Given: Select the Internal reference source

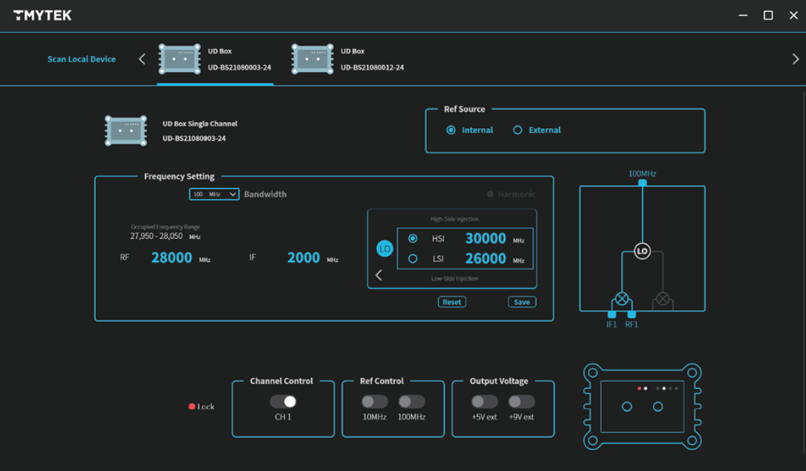Looking at the screenshot, I should pos(451,130).
